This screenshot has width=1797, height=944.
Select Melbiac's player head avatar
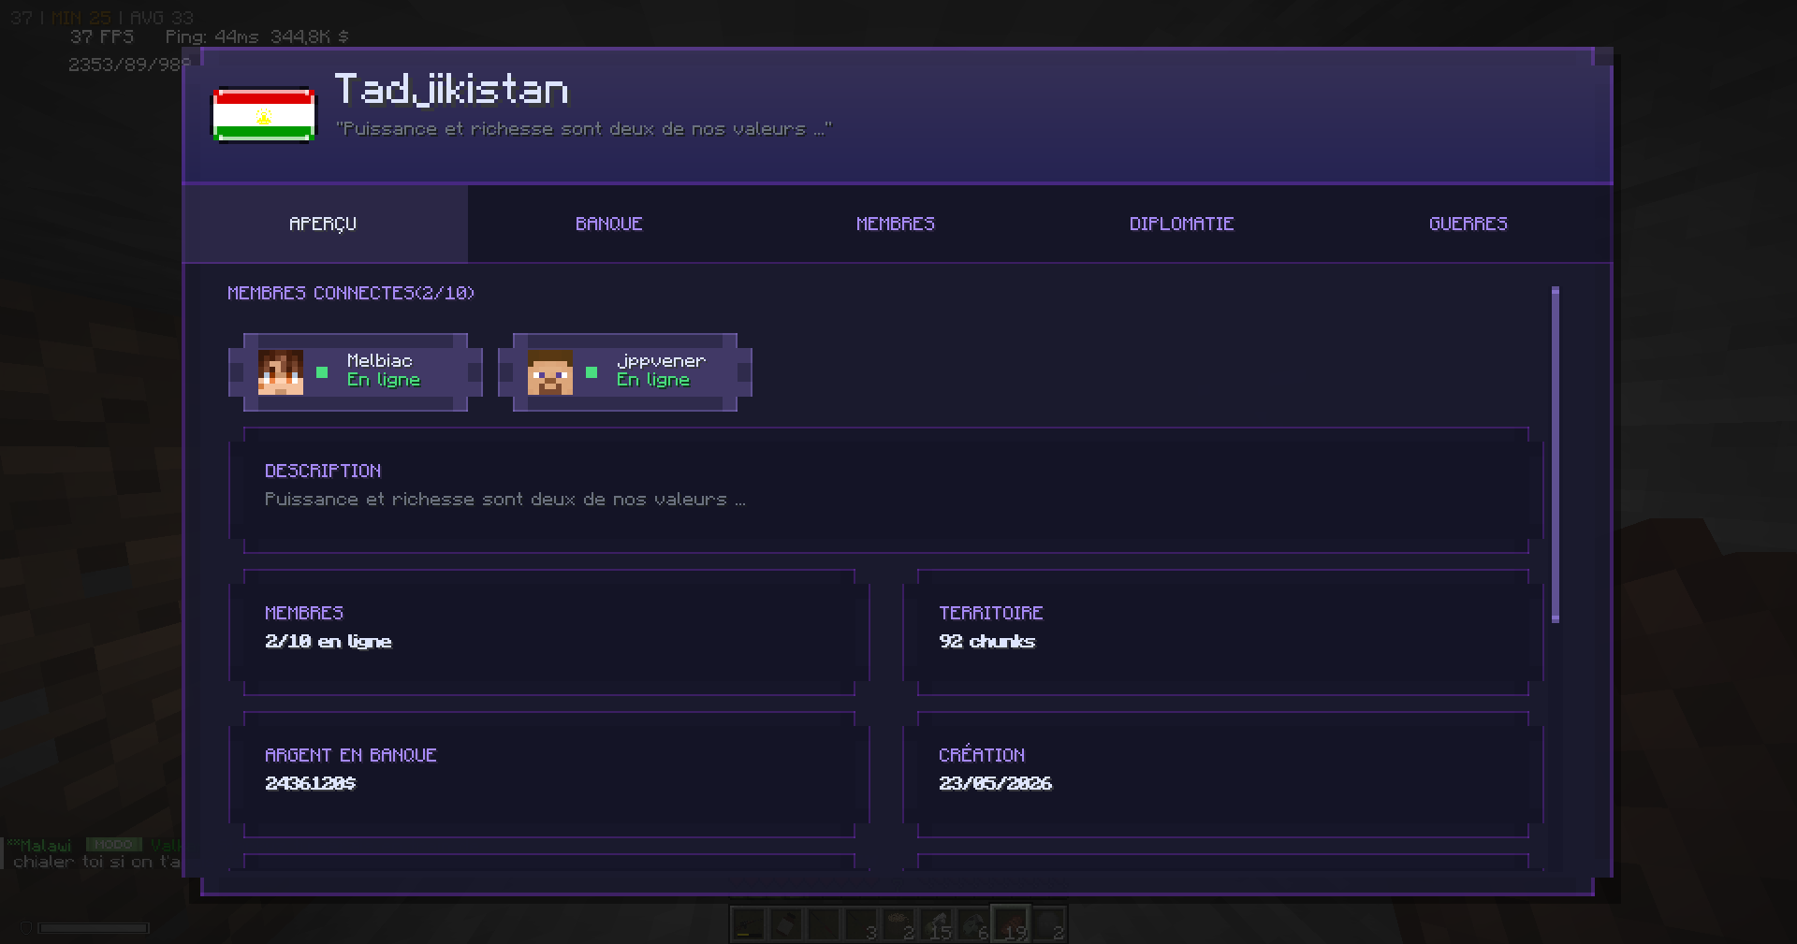(281, 372)
